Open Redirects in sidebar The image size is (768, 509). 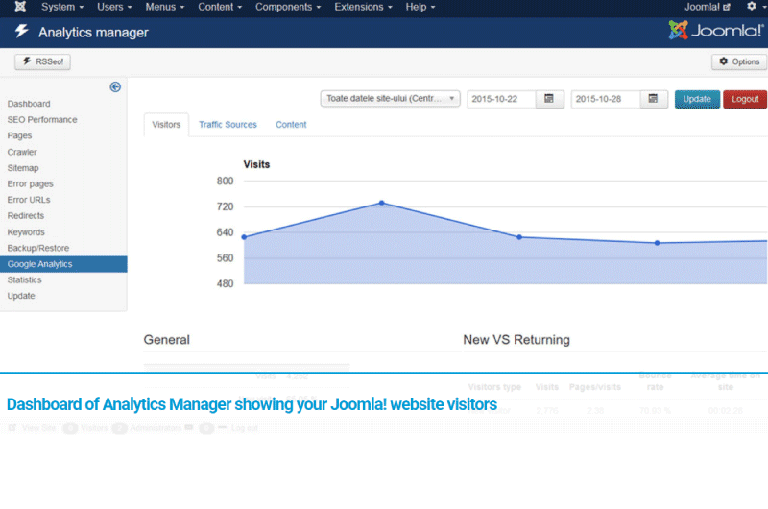pyautogui.click(x=26, y=215)
